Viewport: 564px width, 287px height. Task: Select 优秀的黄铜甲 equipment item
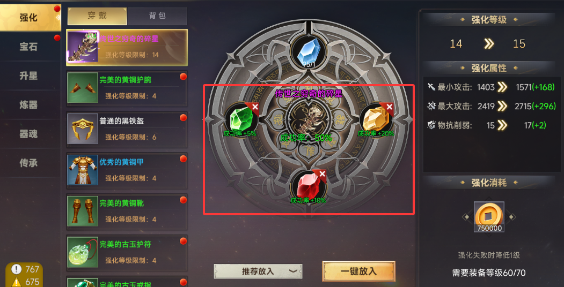[127, 170]
